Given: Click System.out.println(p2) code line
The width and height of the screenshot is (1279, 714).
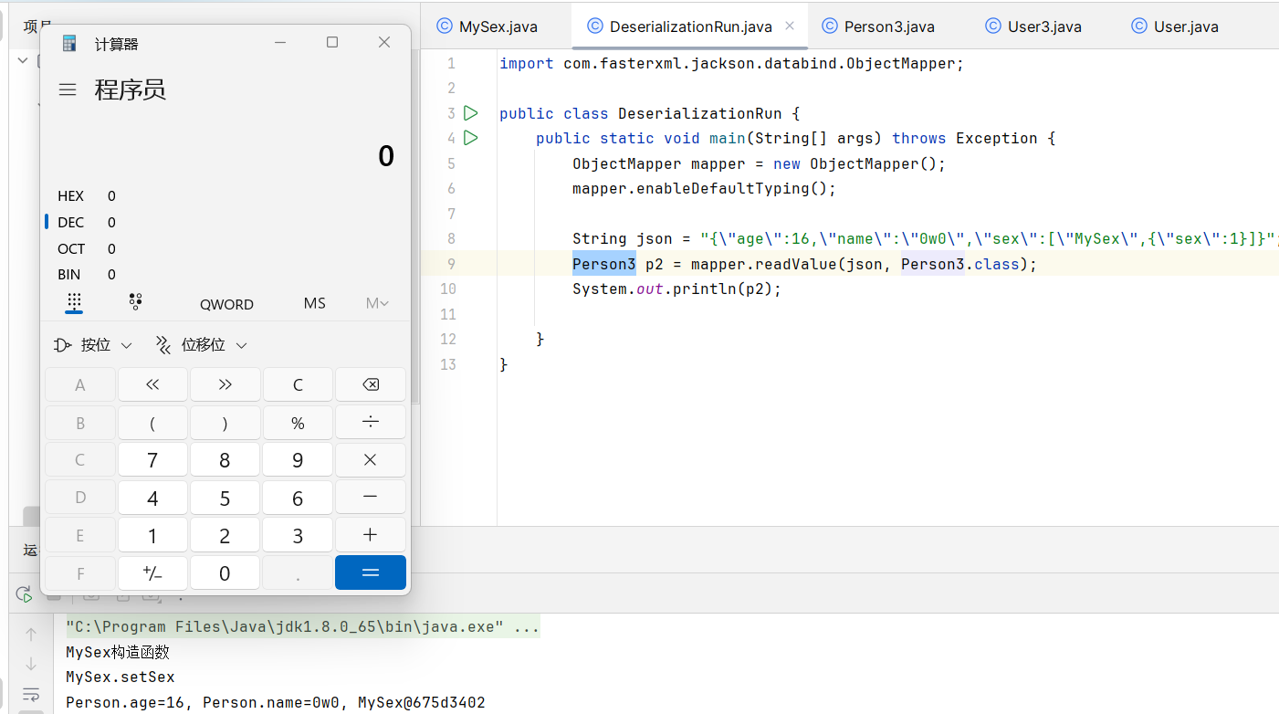Looking at the screenshot, I should (x=677, y=289).
